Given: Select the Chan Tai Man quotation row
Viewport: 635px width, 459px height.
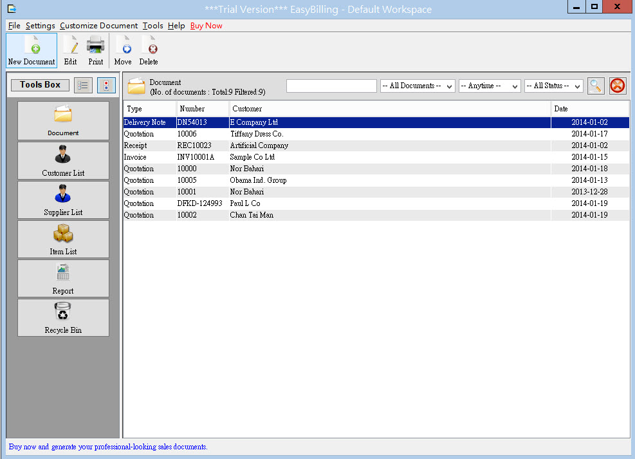Looking at the screenshot, I should 376,215.
